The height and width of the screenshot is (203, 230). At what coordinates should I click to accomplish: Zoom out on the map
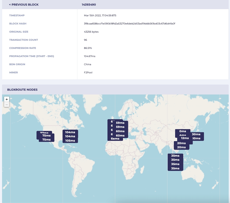pyautogui.click(x=7, y=104)
